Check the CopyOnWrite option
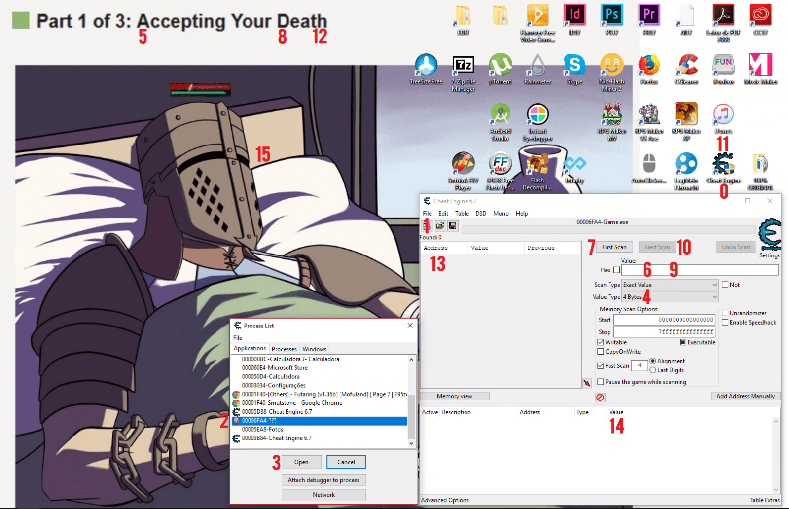The height and width of the screenshot is (509, 789). click(x=601, y=352)
